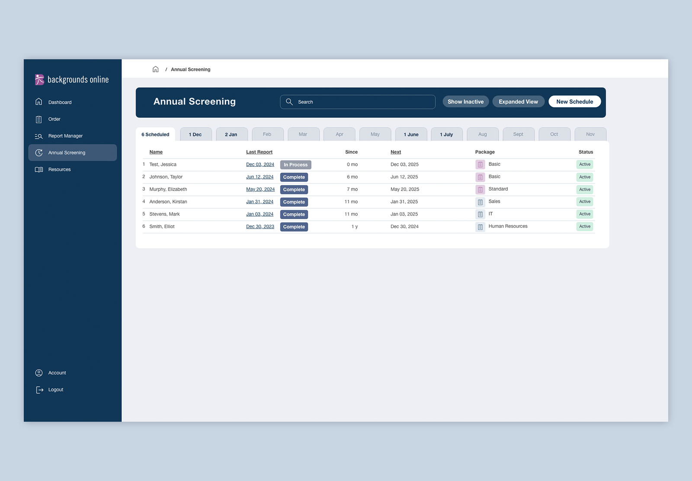Click the Basic package icon for Jessica Test
The height and width of the screenshot is (481, 692).
click(480, 165)
